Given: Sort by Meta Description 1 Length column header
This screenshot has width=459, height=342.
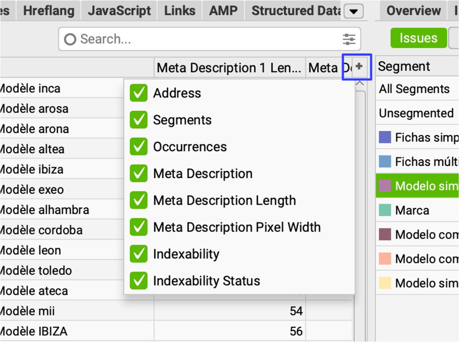Looking at the screenshot, I should coord(229,68).
